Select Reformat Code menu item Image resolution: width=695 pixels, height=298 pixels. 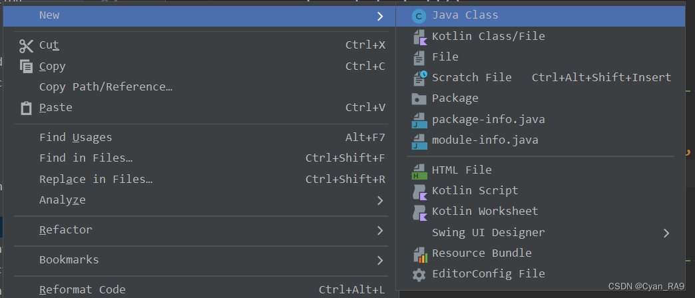(x=83, y=290)
